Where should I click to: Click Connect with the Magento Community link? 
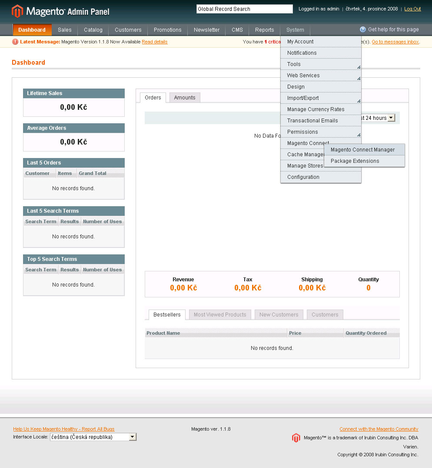click(x=379, y=429)
